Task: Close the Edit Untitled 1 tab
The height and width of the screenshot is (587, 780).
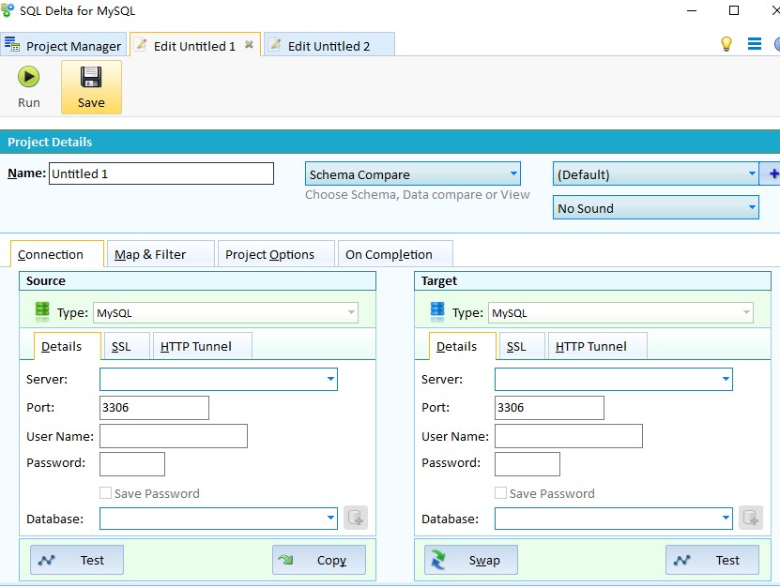Action: pyautogui.click(x=249, y=45)
